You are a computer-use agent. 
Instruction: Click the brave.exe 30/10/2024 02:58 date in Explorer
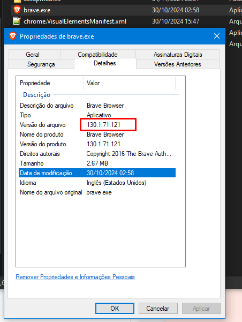pyautogui.click(x=176, y=10)
